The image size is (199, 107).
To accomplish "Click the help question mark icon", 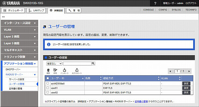I will (155, 3).
